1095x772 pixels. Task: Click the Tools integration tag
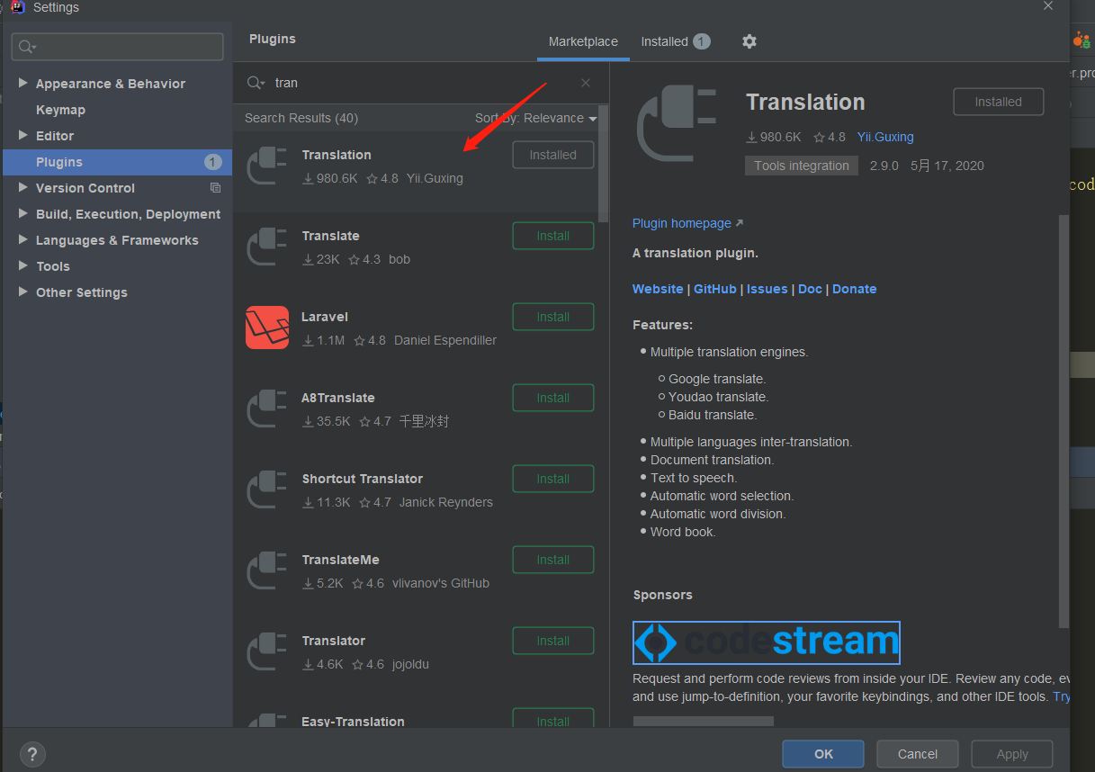802,166
